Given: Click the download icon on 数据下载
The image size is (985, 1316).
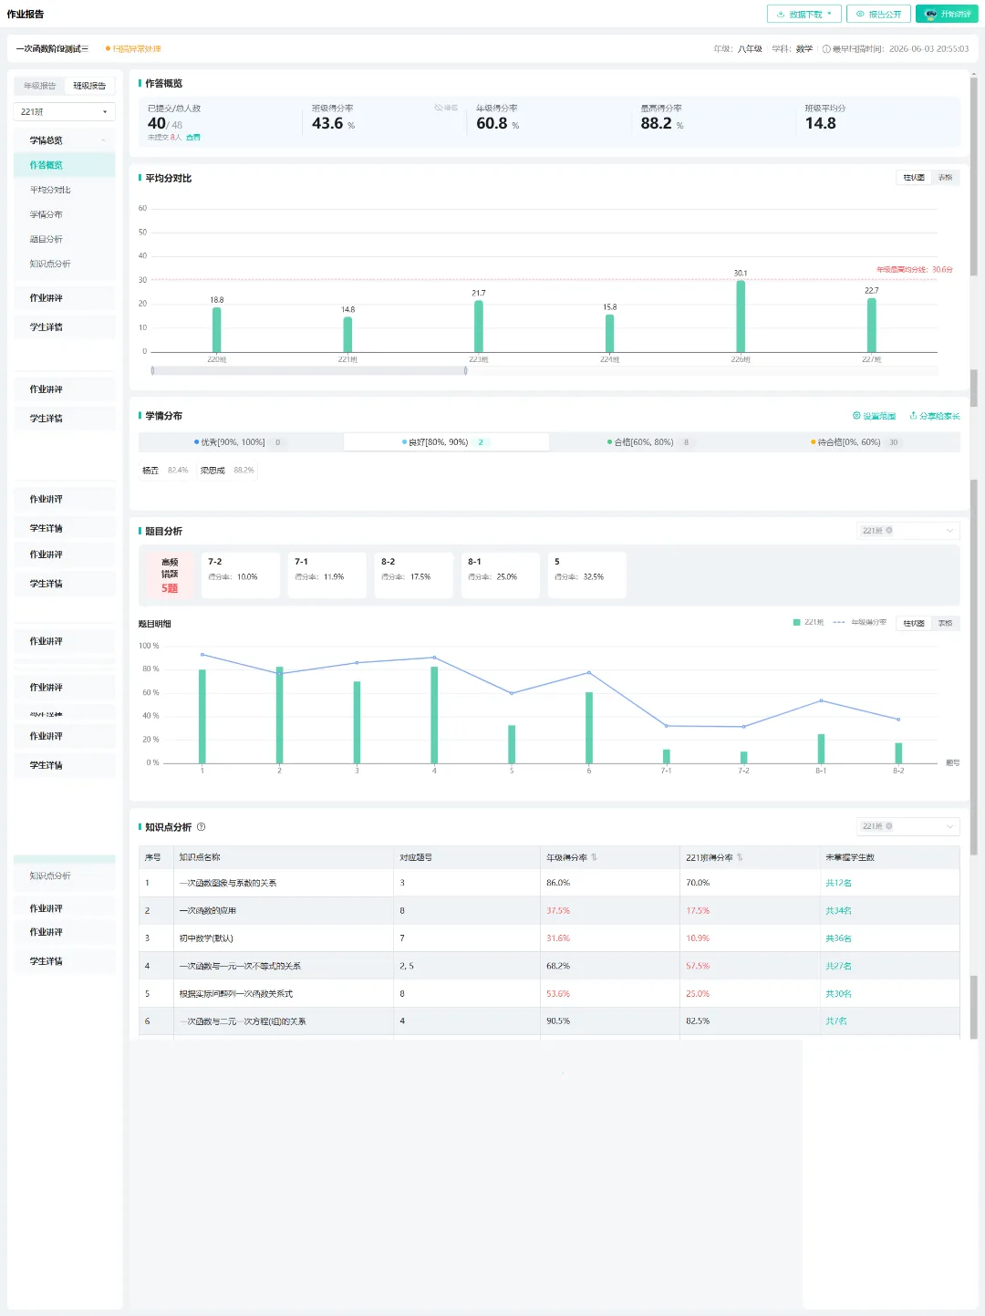Looking at the screenshot, I should click(x=781, y=14).
